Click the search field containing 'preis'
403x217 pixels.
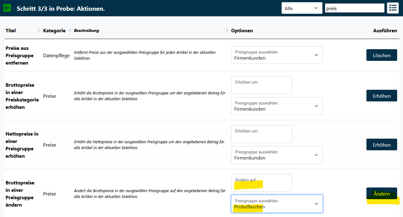click(354, 8)
